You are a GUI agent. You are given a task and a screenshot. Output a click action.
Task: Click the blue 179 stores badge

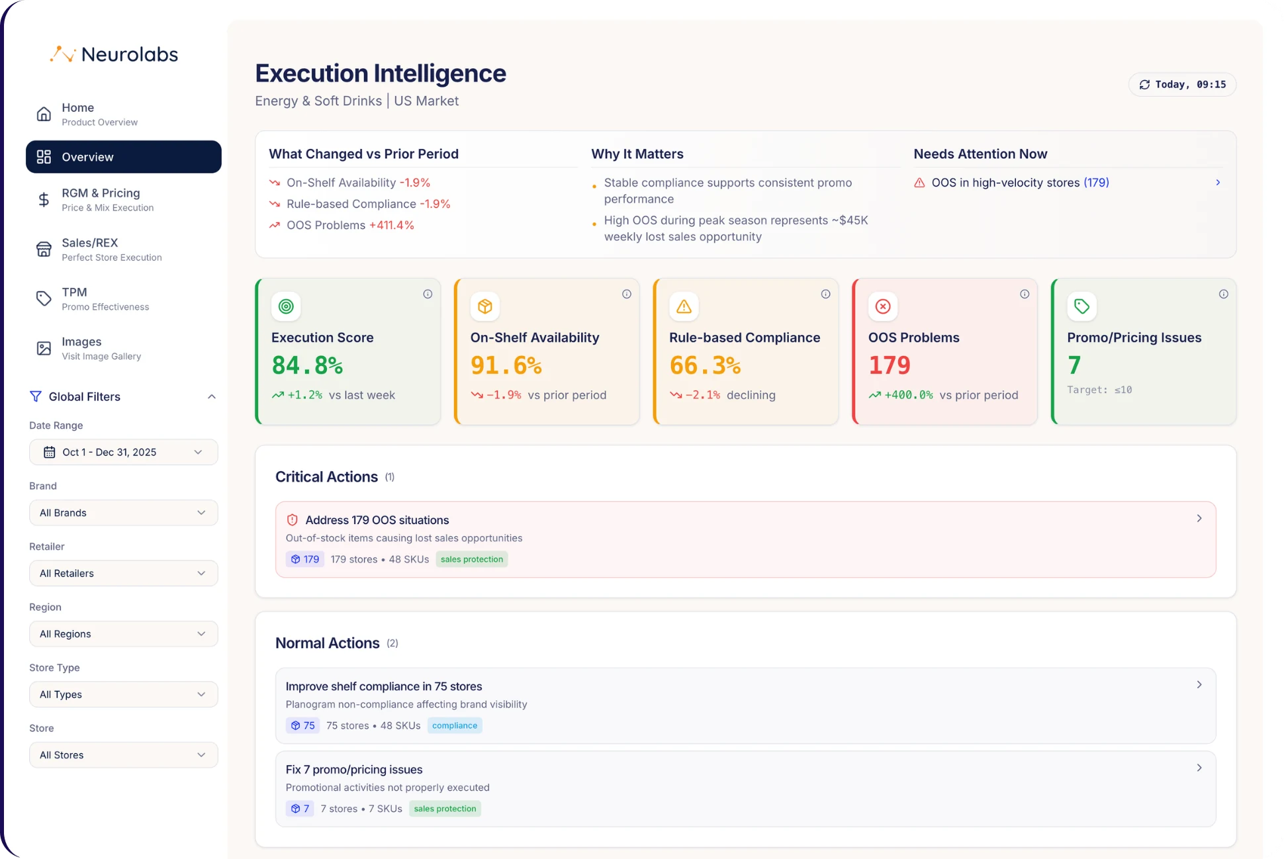[x=305, y=559]
